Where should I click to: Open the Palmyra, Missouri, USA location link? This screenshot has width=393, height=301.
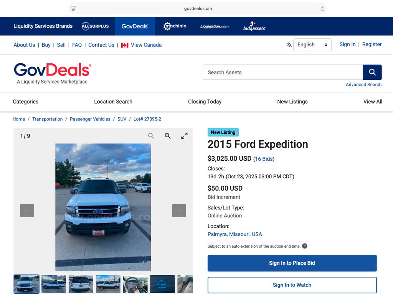[x=234, y=234]
